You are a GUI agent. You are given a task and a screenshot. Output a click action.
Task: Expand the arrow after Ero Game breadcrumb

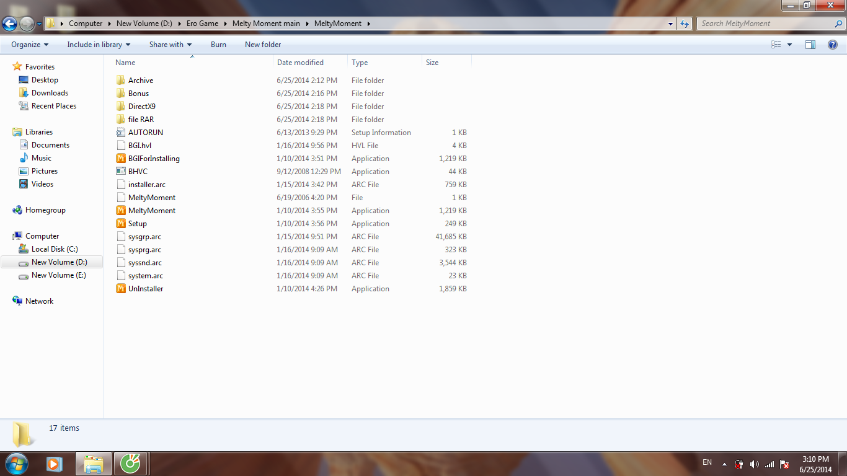click(x=224, y=24)
